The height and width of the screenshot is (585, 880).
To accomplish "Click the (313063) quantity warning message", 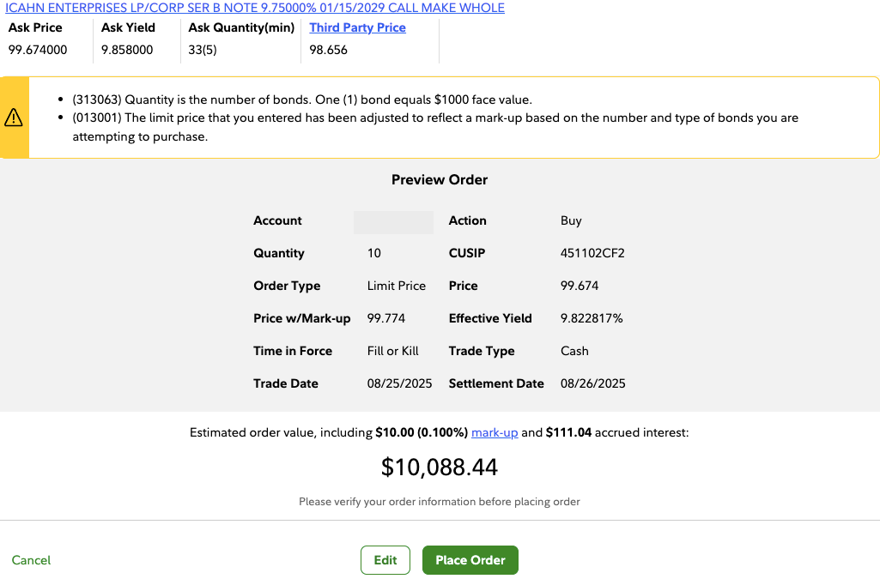I will [x=302, y=100].
